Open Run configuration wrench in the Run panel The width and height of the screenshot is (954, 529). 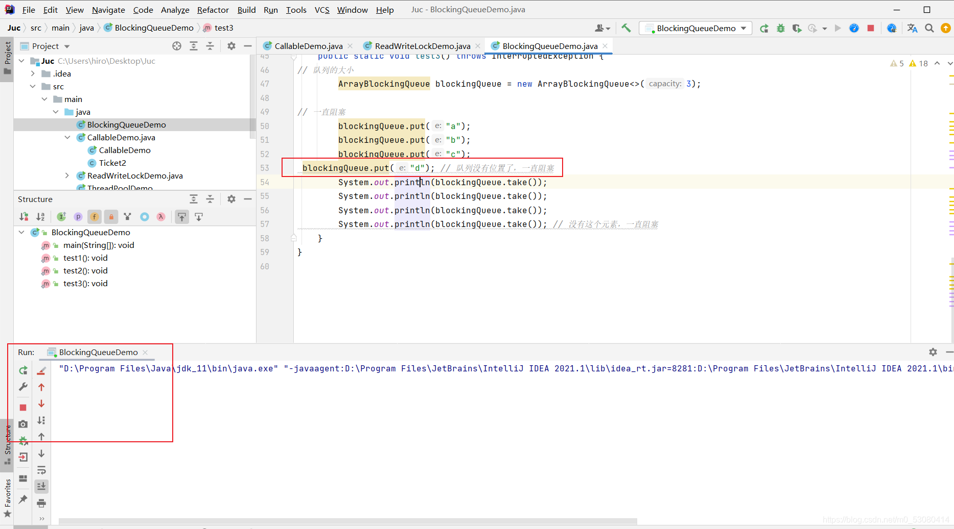[x=23, y=387]
